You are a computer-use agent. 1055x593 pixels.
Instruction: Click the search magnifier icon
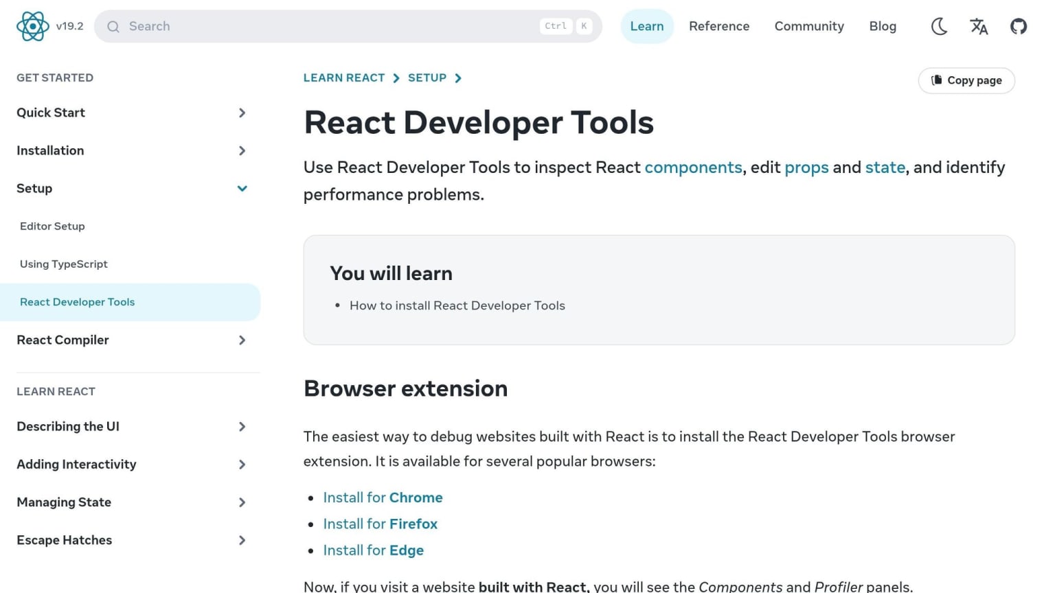113,27
